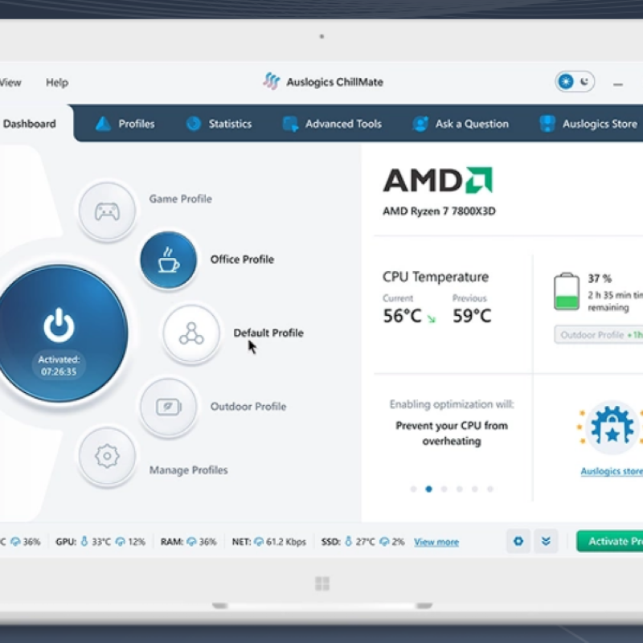Click the Manage Profiles label
This screenshot has height=643, width=643.
(x=188, y=470)
